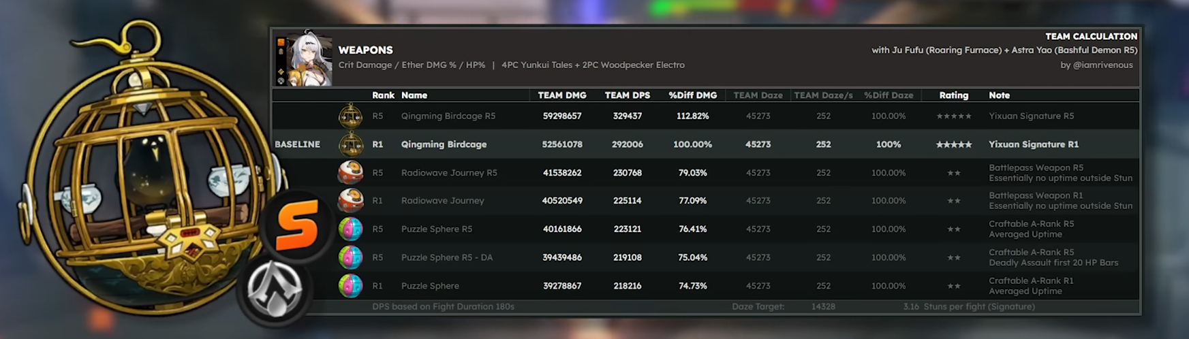Click the Note column header
1189x339 pixels.
click(1000, 95)
